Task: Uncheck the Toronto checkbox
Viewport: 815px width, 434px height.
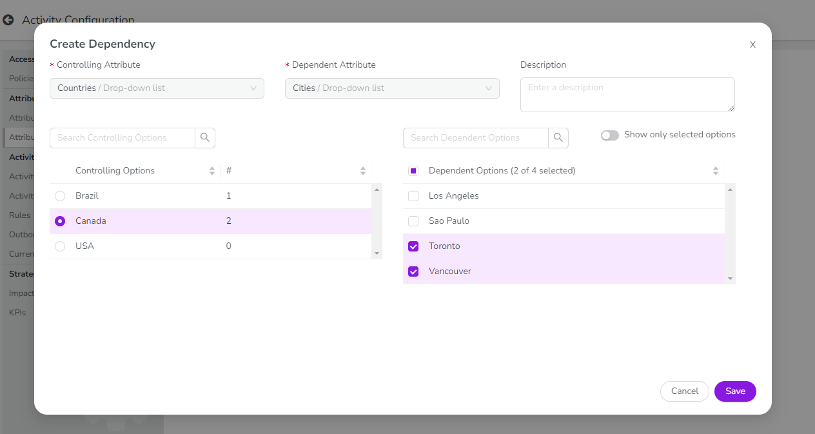Action: point(413,246)
